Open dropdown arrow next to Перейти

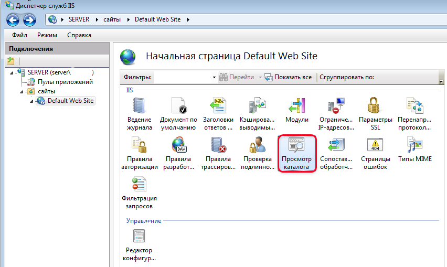point(260,77)
